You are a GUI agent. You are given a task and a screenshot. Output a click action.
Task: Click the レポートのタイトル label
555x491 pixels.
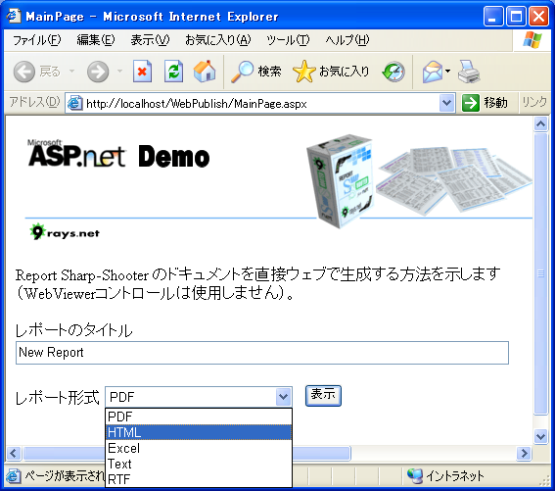[x=73, y=330]
